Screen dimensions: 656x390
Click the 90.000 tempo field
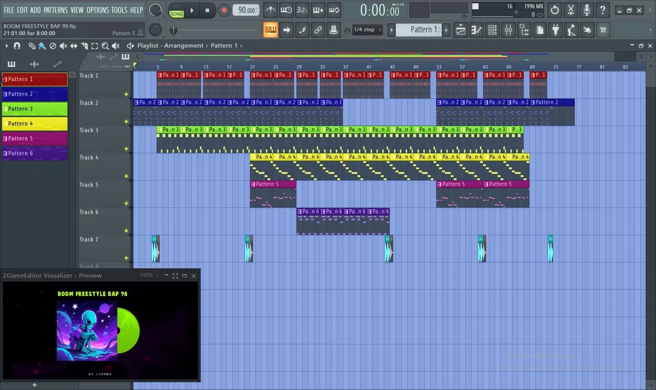pos(246,10)
